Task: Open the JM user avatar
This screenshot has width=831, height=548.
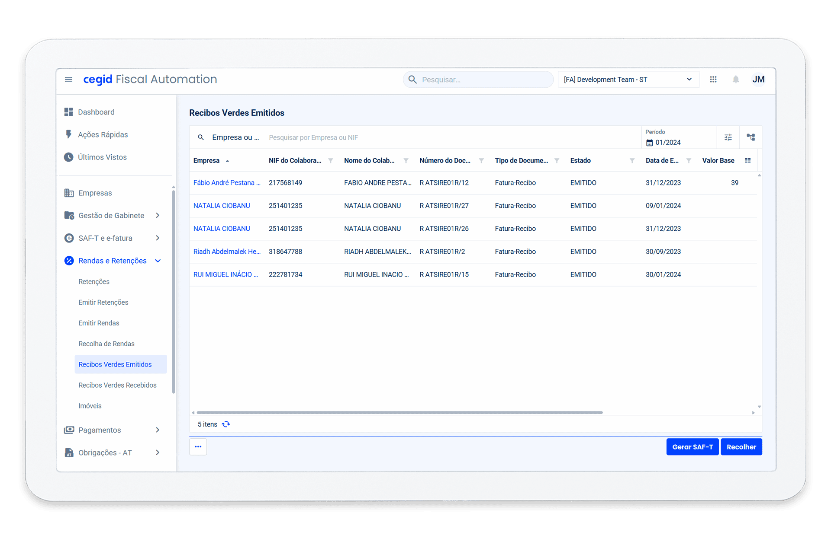Action: (758, 80)
